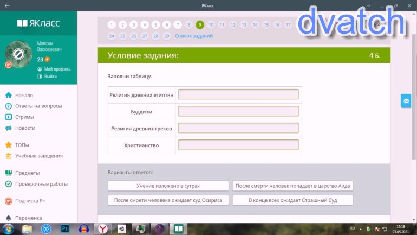Viewport: 417px width, 235px height.
Task: Click the Новости megaphone icon
Action: click(x=9, y=128)
